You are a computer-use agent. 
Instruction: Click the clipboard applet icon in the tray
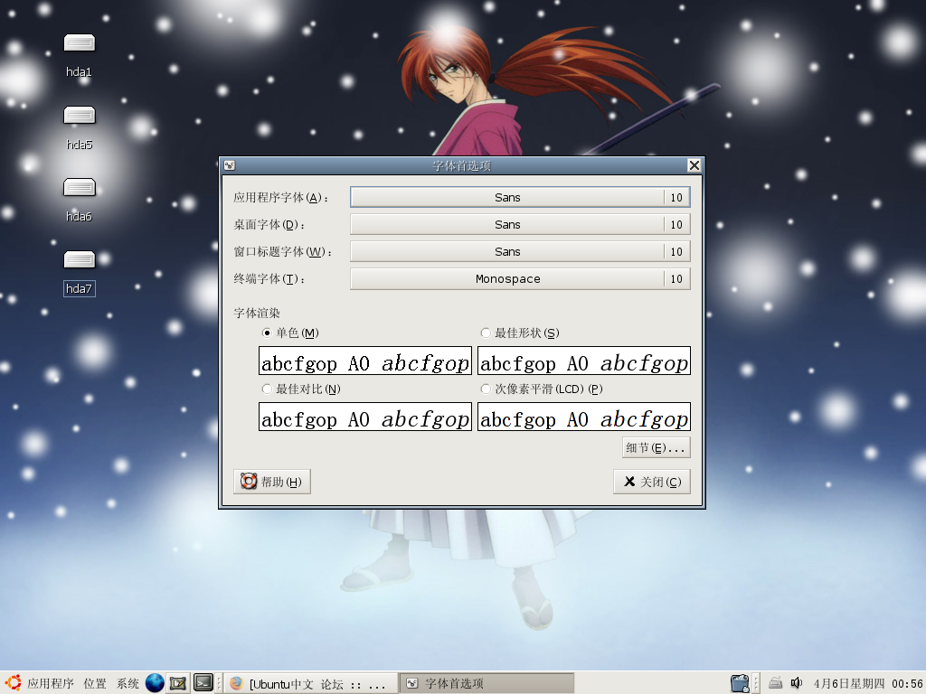(x=740, y=683)
